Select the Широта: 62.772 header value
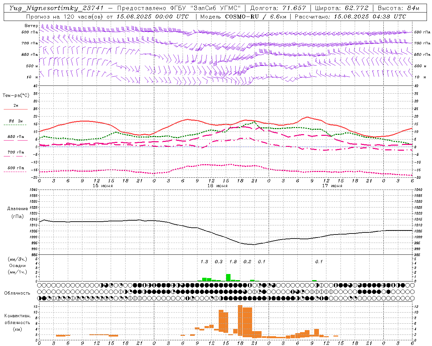 pyautogui.click(x=342, y=8)
